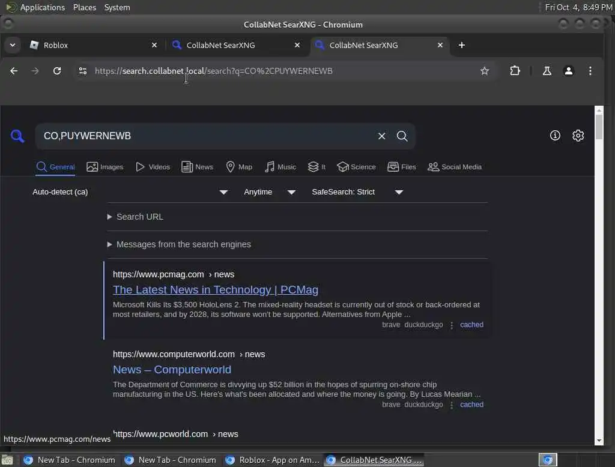The image size is (615, 467).
Task: Switch to Roblox - App on Am... taskbar window
Action: point(272,460)
